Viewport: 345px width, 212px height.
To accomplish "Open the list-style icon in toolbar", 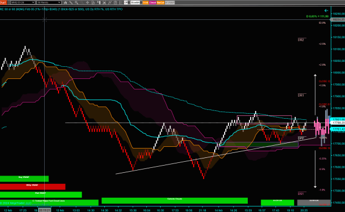I will point(121,2).
